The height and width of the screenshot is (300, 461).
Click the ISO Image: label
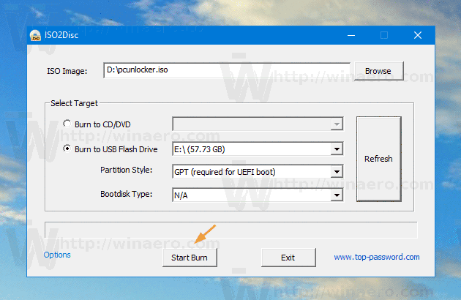67,71
